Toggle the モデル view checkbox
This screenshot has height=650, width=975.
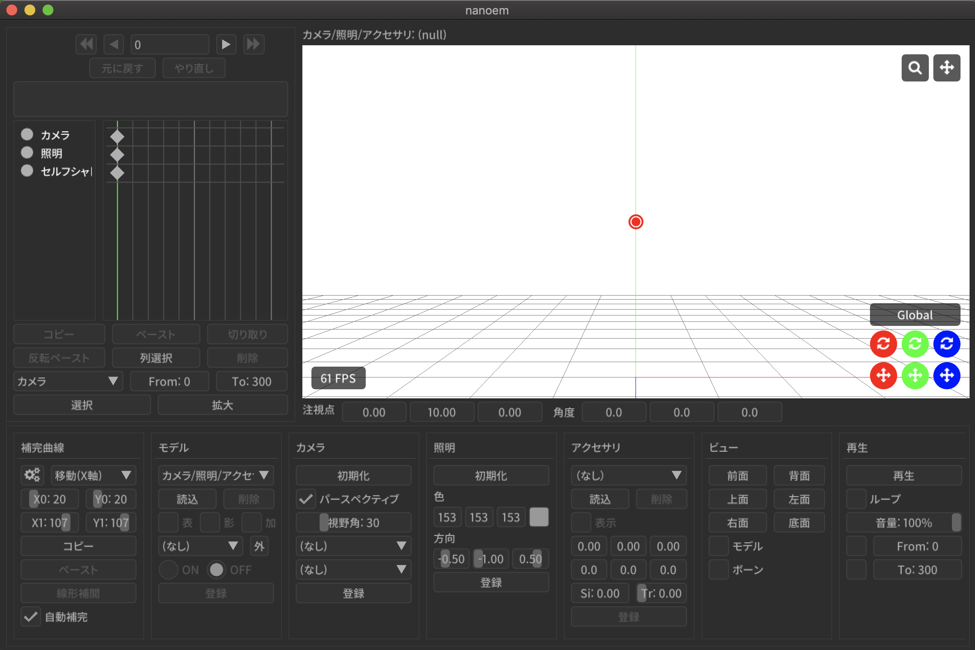click(x=718, y=546)
